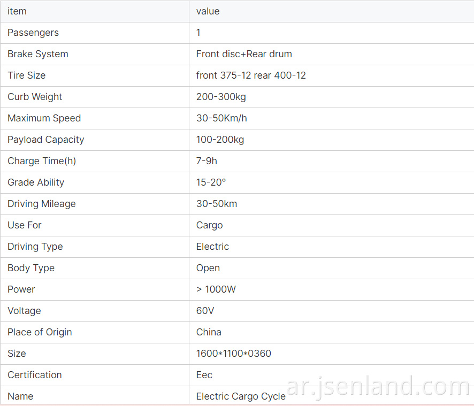Click the 'Voltage' label
This screenshot has width=474, height=406.
point(24,311)
